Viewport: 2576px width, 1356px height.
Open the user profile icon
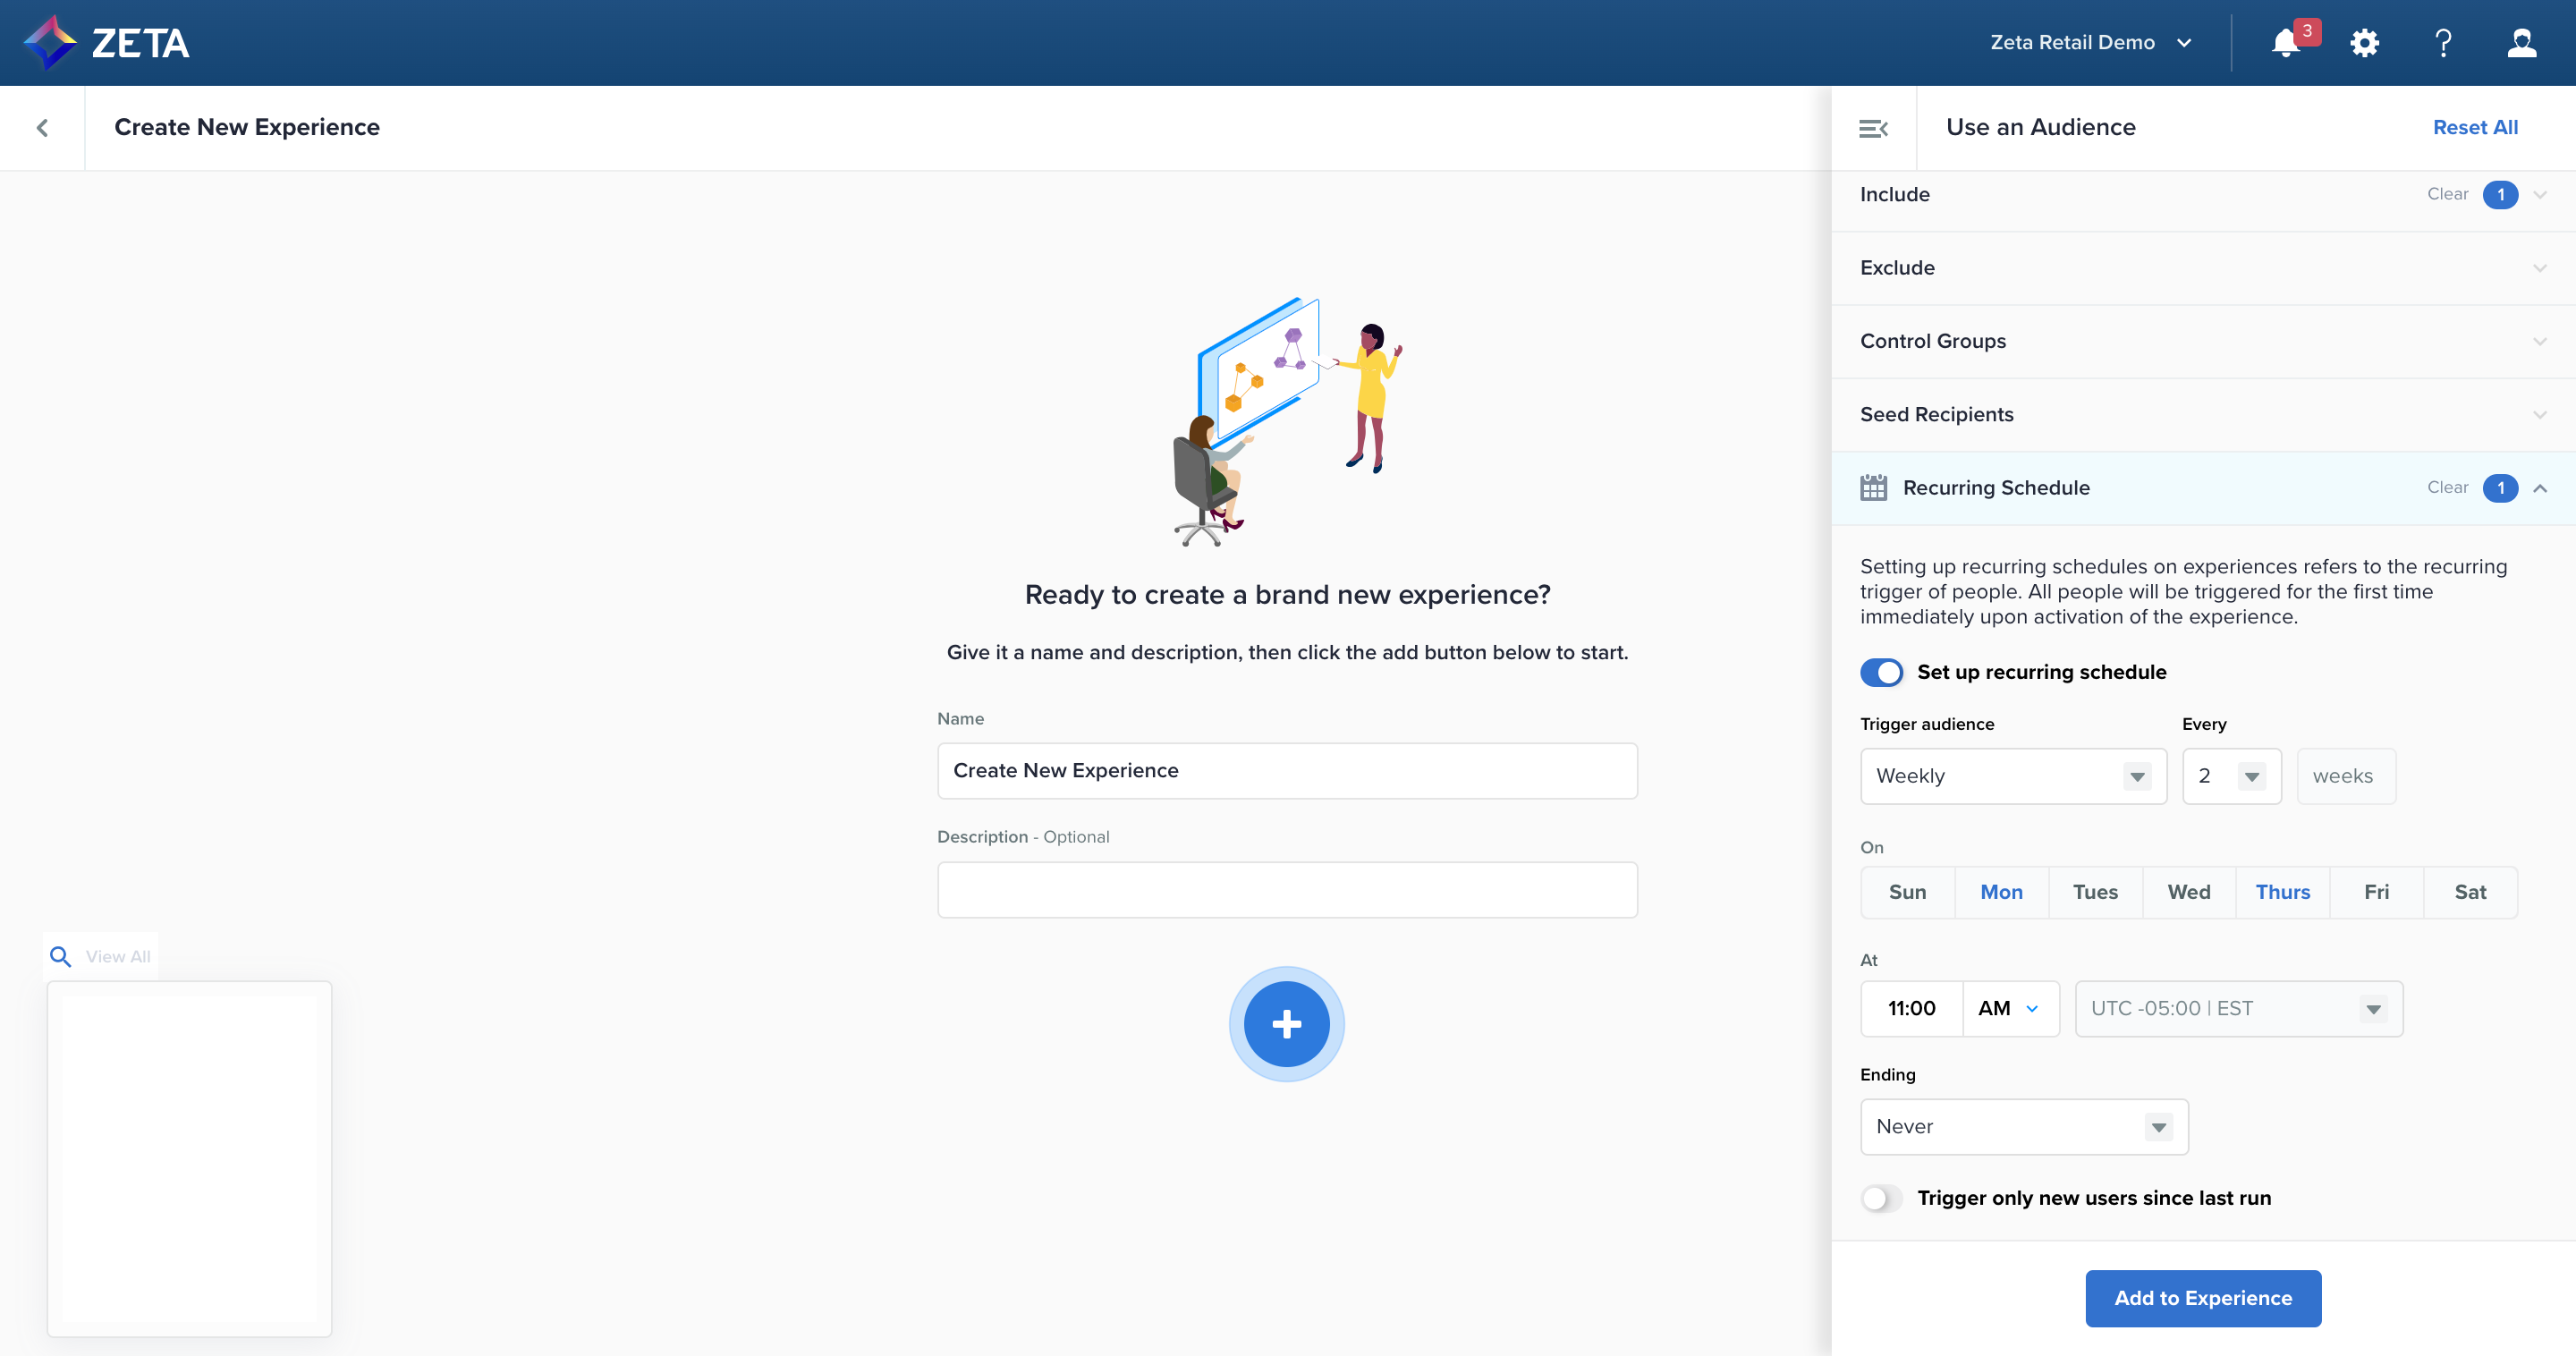click(2521, 43)
